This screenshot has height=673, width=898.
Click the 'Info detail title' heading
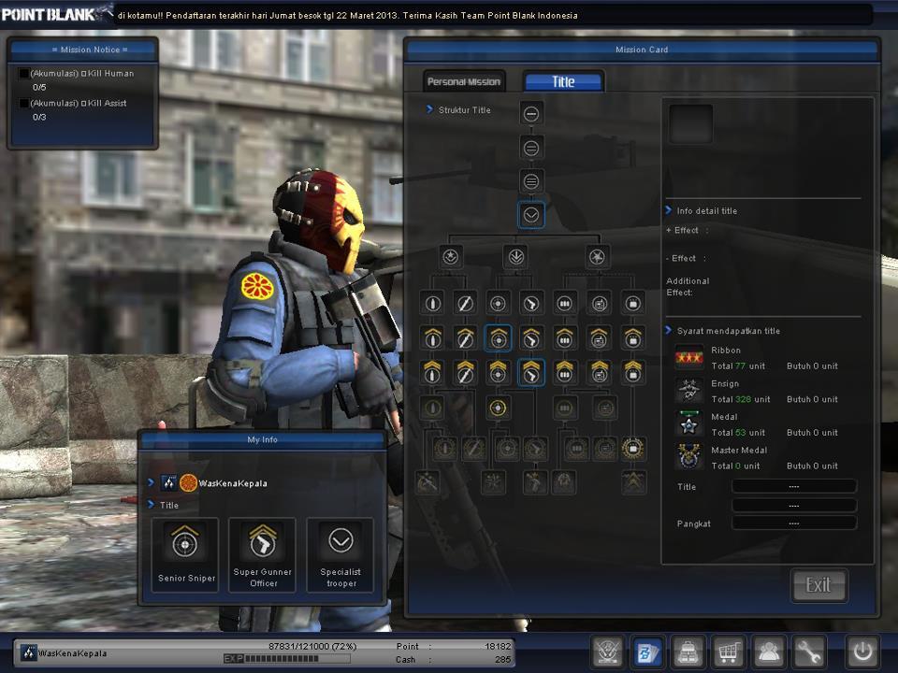[x=707, y=211]
